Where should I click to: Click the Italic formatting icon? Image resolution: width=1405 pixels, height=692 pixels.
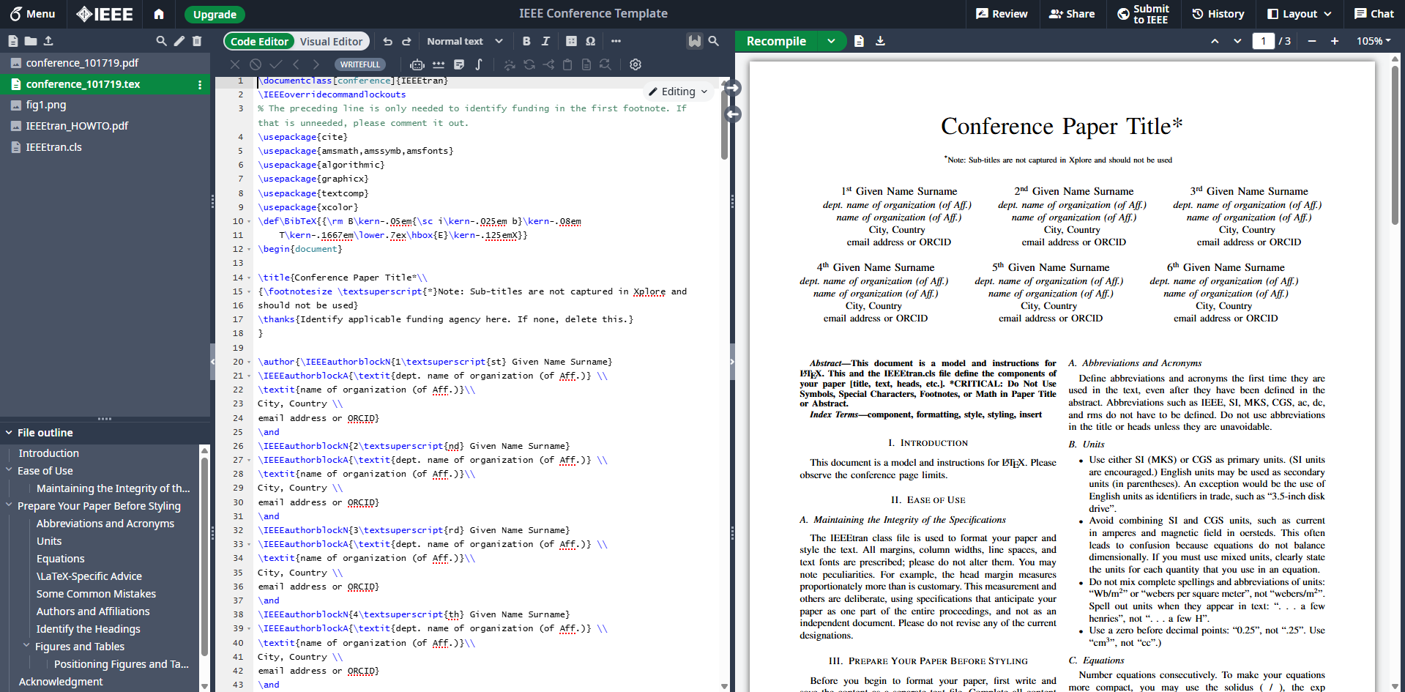[x=545, y=42]
